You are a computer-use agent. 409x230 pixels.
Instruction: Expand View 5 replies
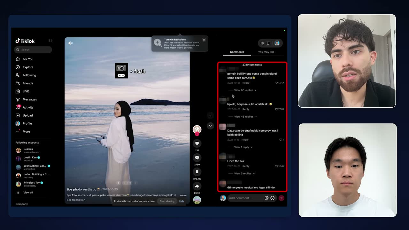[244, 173]
